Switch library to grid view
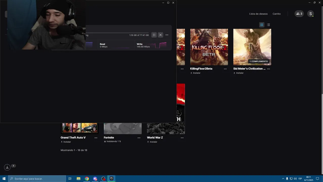The width and height of the screenshot is (323, 182). pyautogui.click(x=262, y=25)
